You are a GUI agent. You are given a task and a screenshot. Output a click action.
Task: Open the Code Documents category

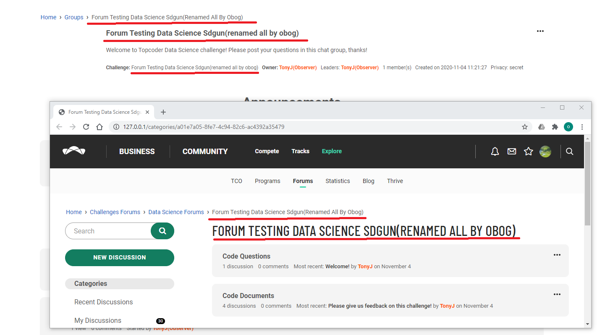248,296
